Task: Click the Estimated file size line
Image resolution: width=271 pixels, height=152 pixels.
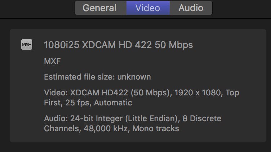Action: 97,77
